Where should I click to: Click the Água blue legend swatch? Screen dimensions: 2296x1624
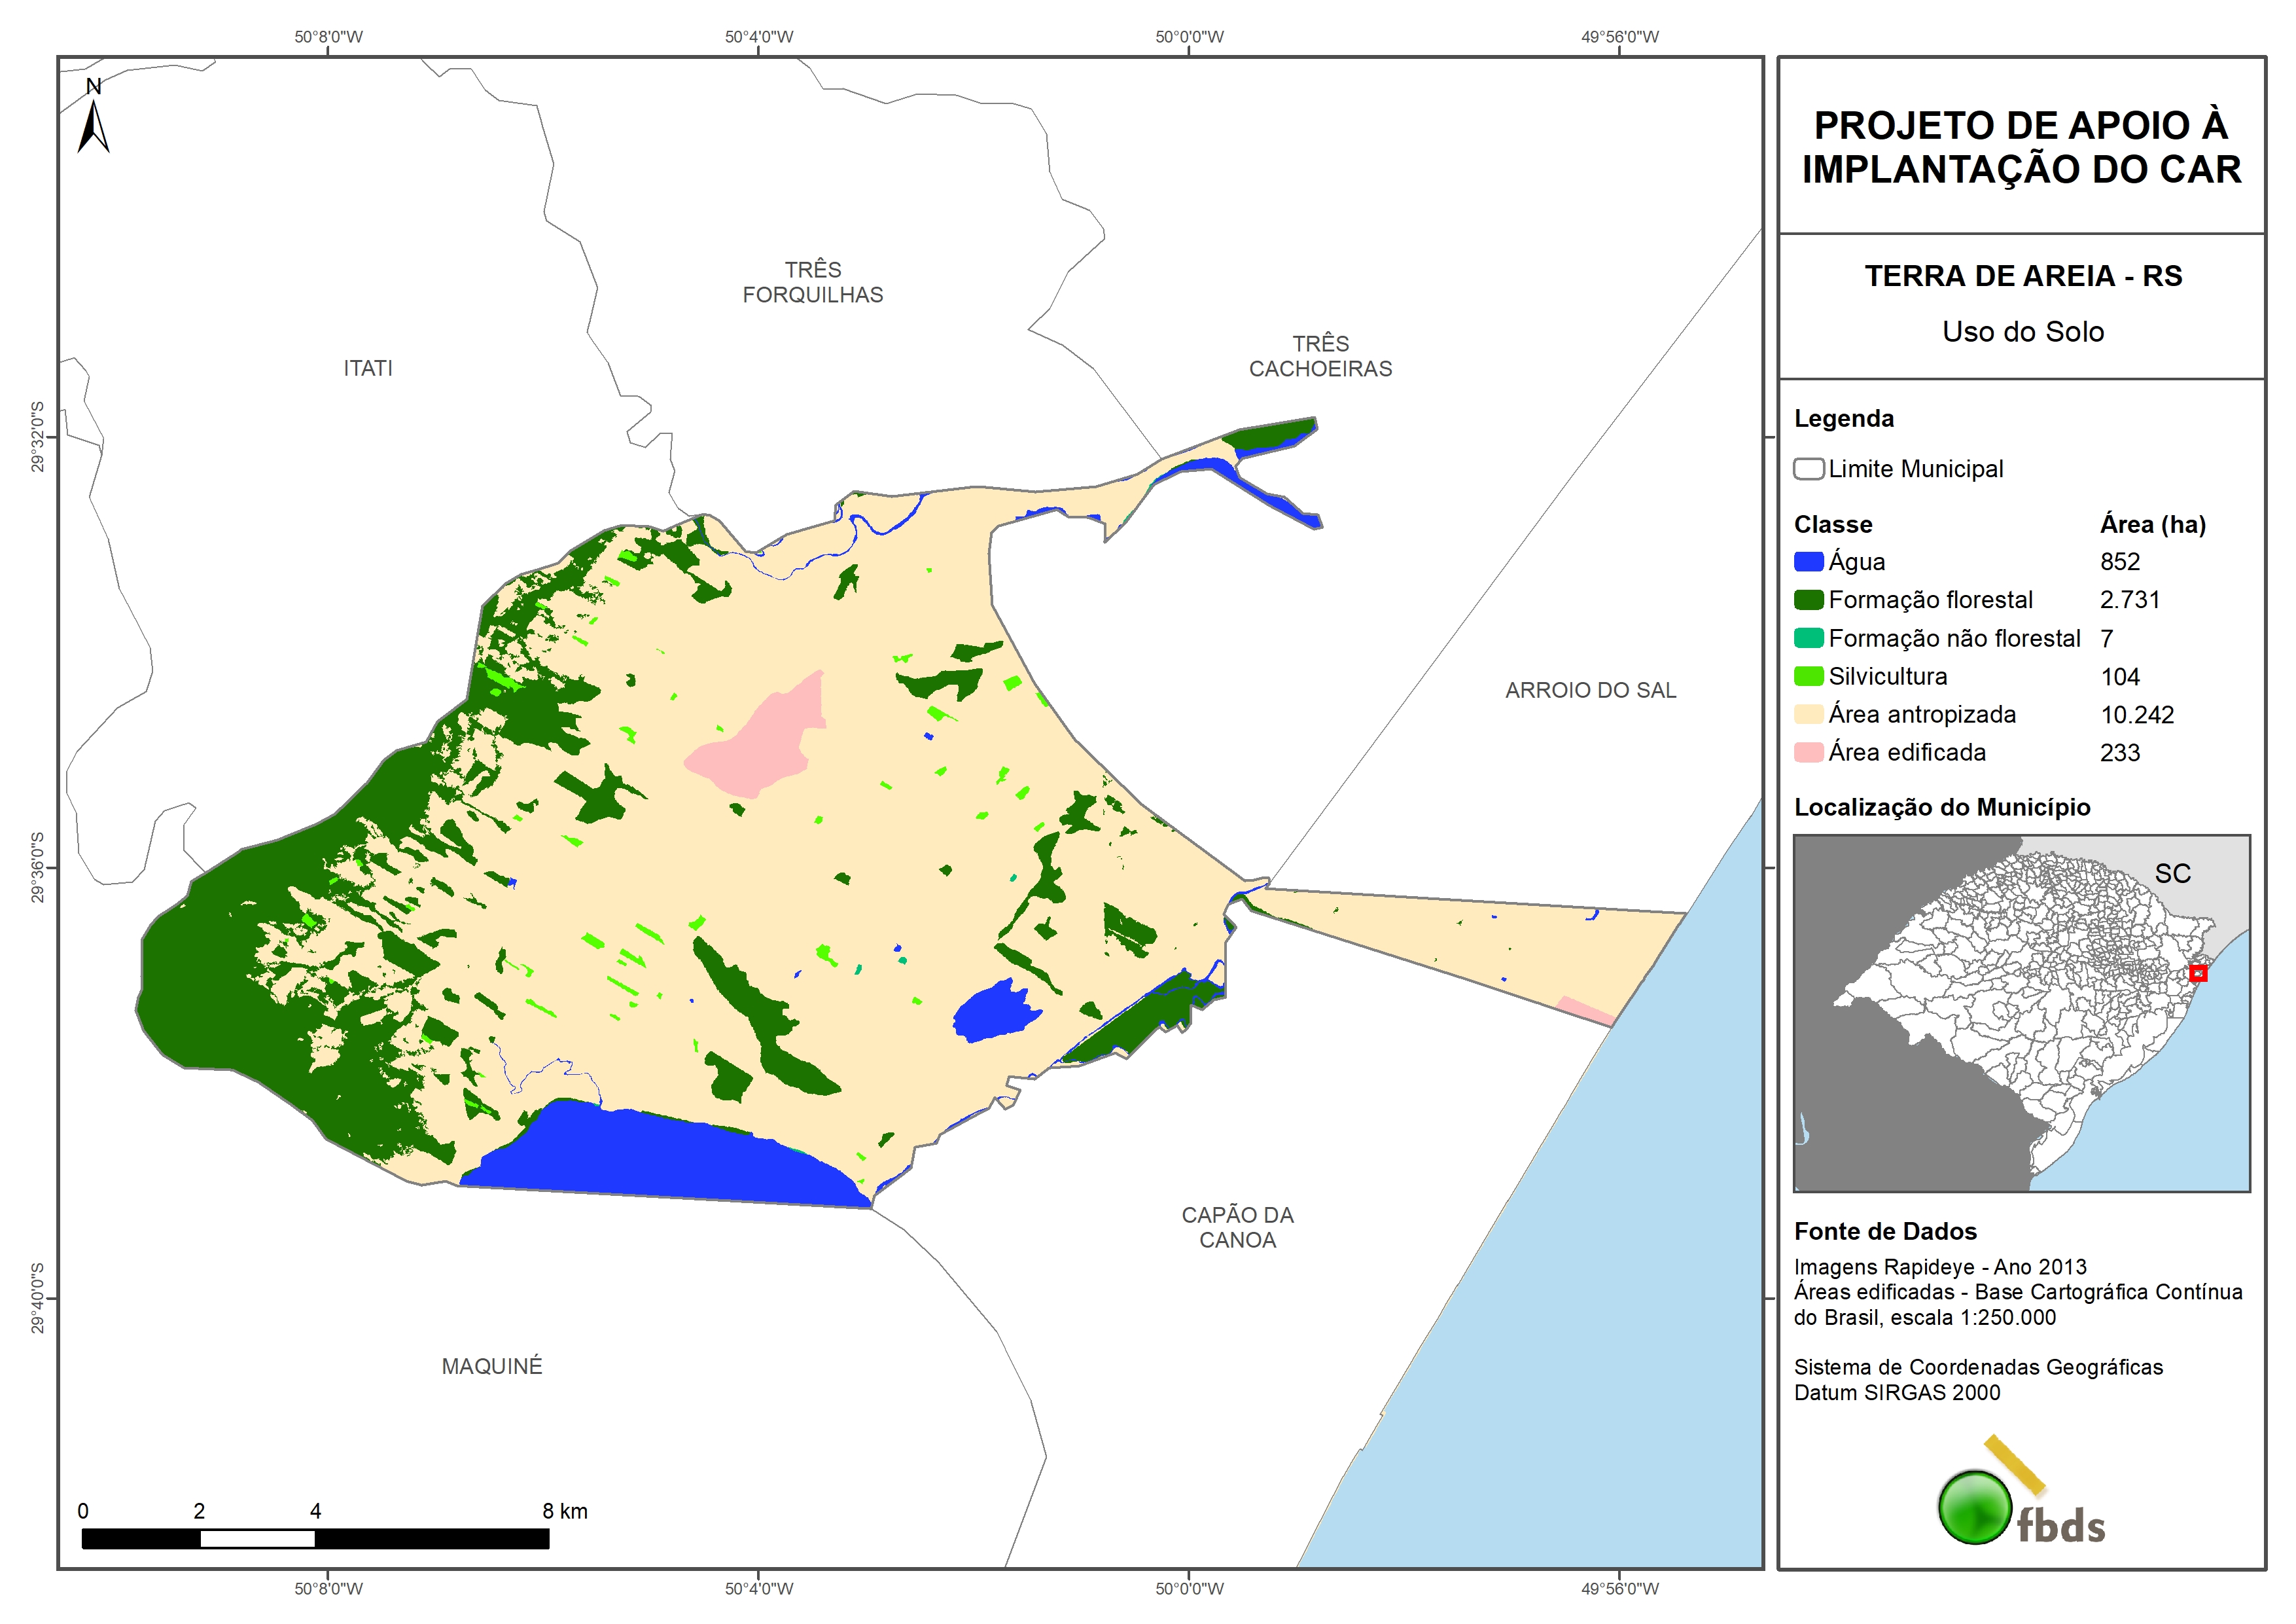[1808, 562]
